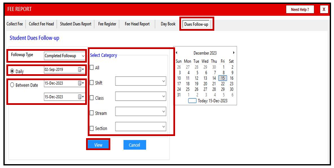Go to next month in calendar
The height and width of the screenshot is (168, 334).
233,53
